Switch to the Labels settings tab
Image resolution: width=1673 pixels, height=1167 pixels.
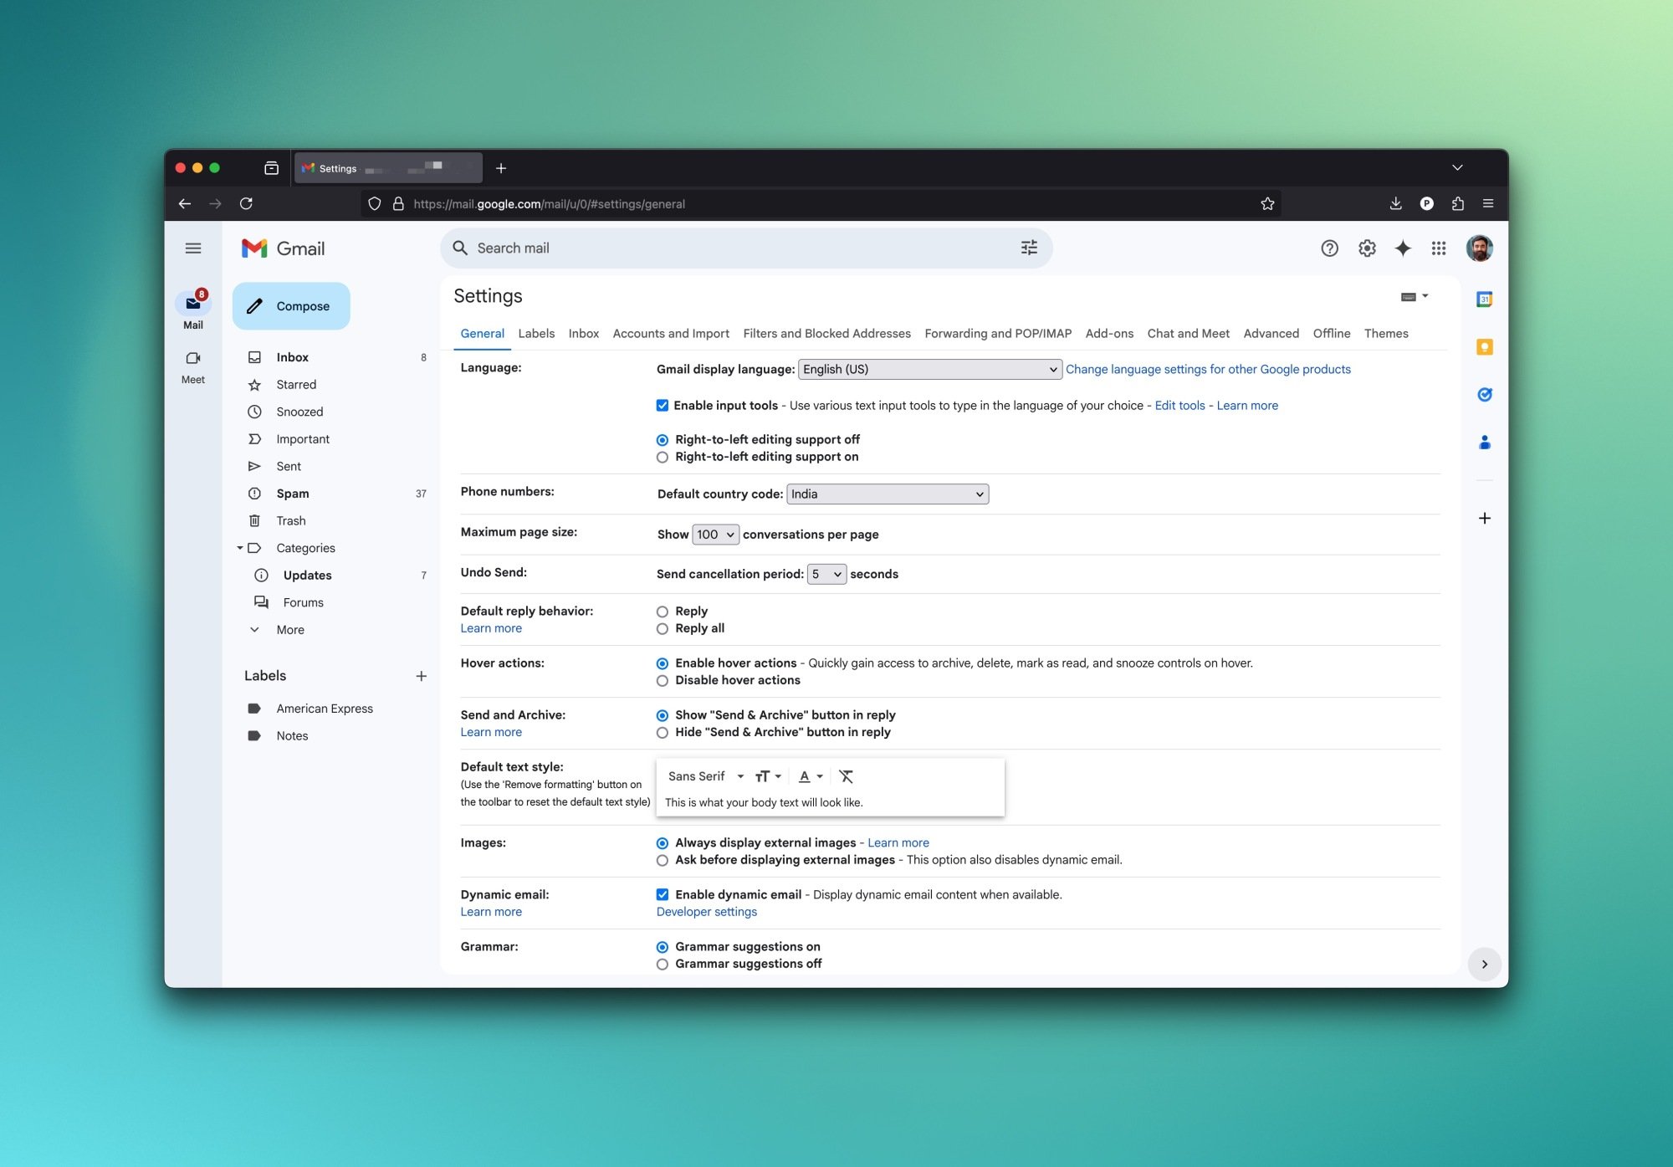[x=536, y=334]
